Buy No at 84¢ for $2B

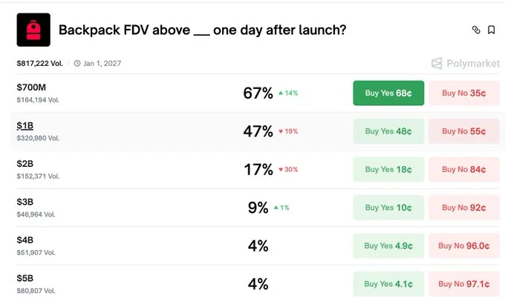[463, 169]
